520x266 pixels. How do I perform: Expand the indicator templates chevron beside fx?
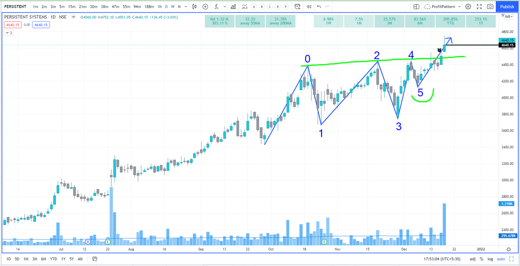224,6
